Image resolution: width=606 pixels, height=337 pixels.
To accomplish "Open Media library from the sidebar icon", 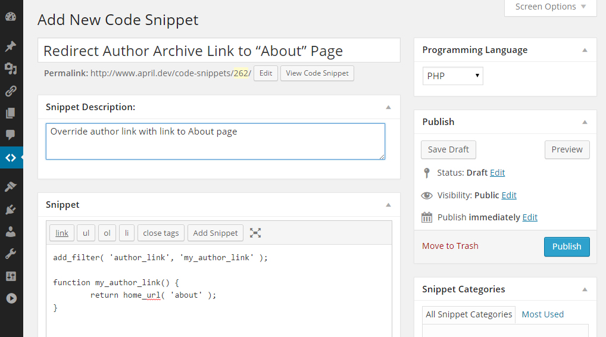I will pos(11,69).
